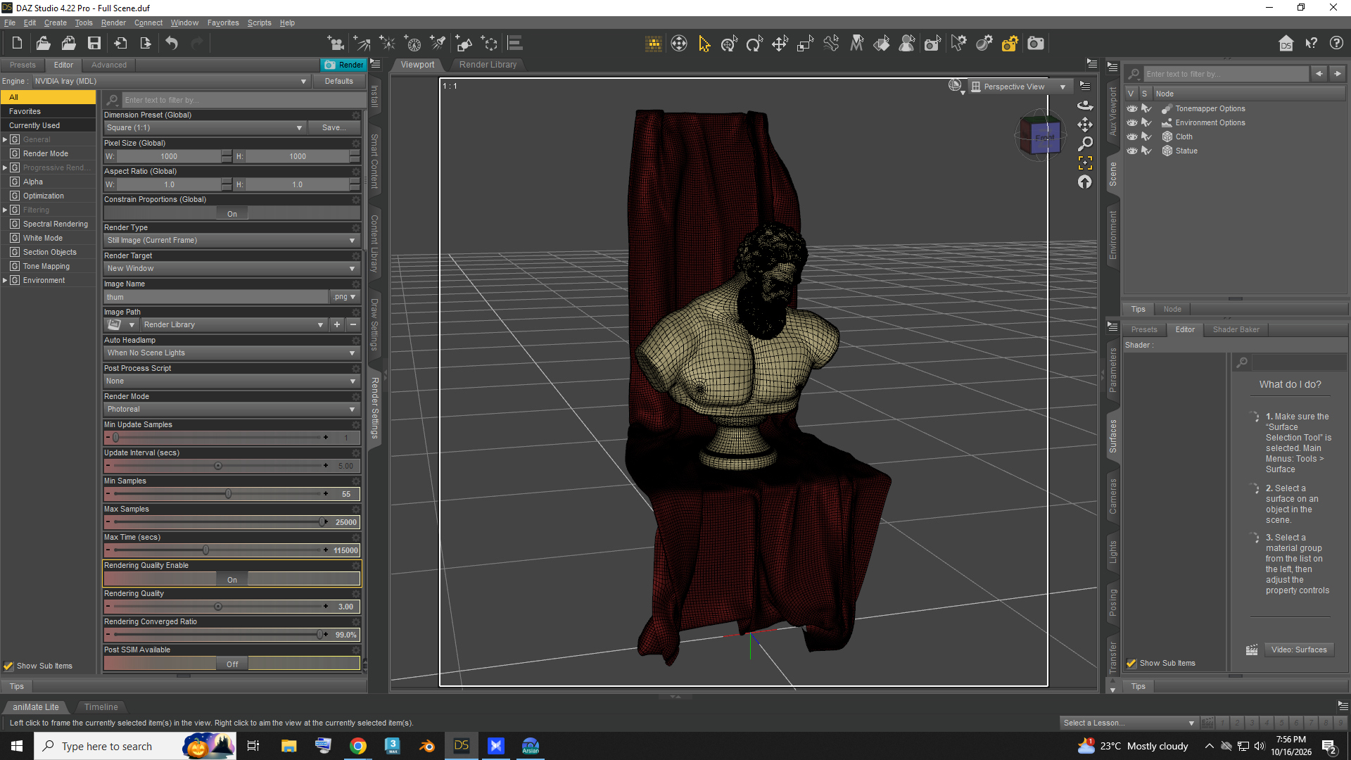Viewport: 1351px width, 760px height.
Task: Toggle selectable arrow for Cloth node
Action: tap(1146, 137)
